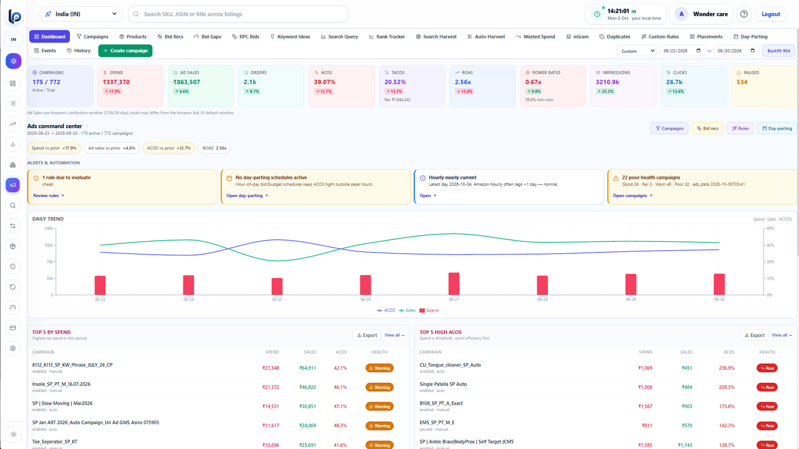
Task: Click the swap arrows icon in sidebar
Action: click(x=13, y=226)
